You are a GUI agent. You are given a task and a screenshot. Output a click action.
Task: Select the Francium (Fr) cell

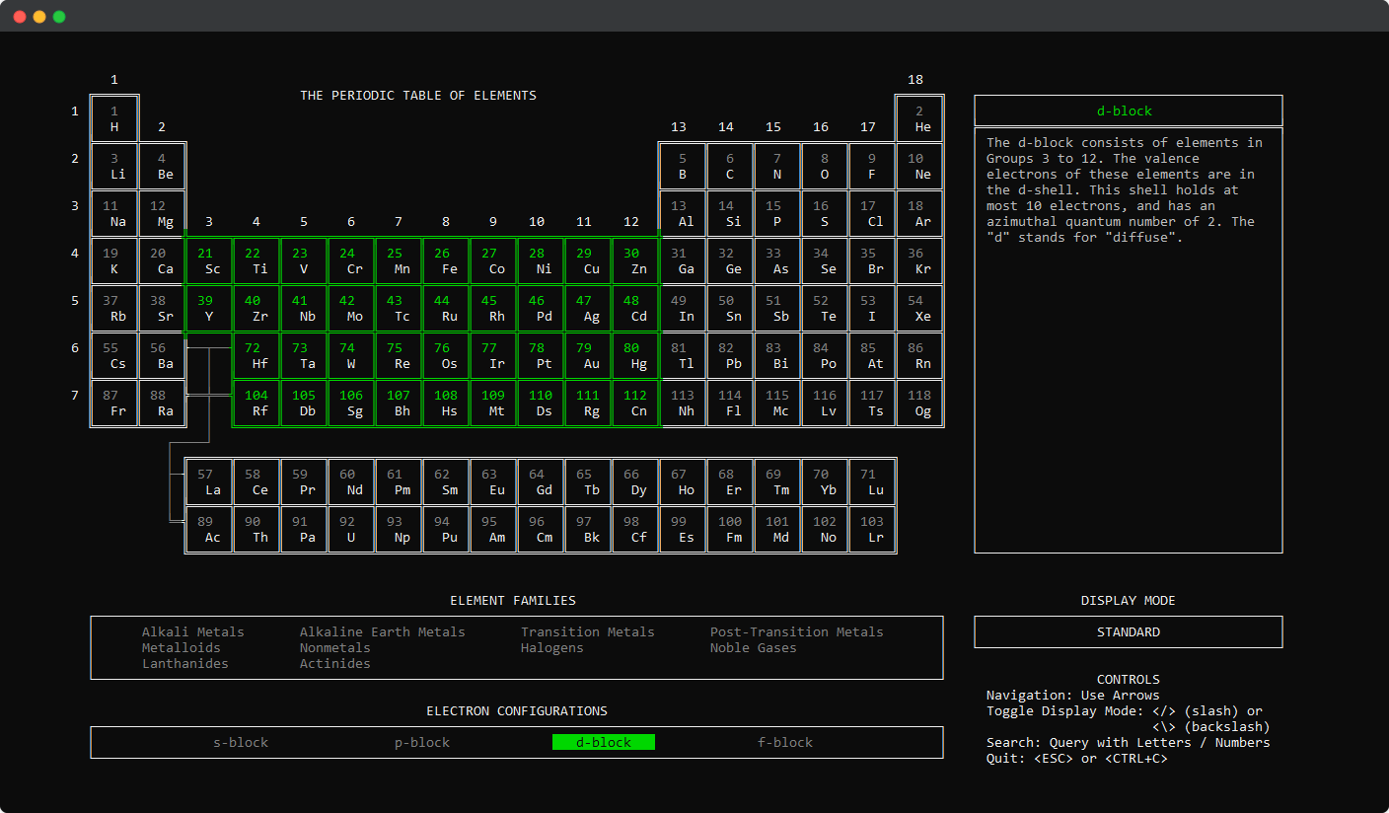click(x=114, y=403)
